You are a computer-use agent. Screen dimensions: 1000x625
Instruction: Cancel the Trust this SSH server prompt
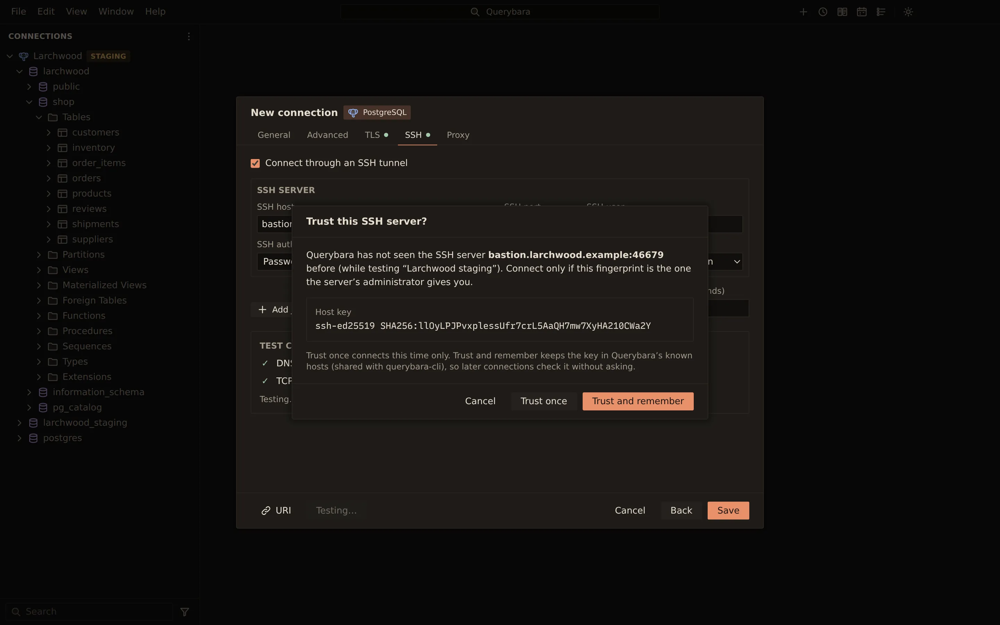click(x=480, y=401)
